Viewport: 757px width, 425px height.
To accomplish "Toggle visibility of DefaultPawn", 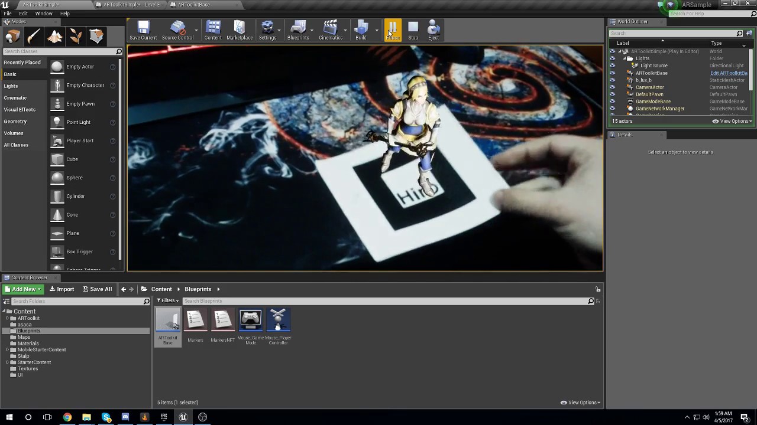I will (x=612, y=94).
